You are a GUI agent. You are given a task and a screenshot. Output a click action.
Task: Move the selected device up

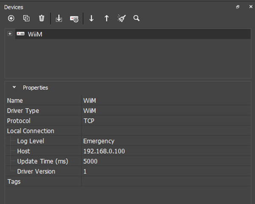click(x=107, y=18)
